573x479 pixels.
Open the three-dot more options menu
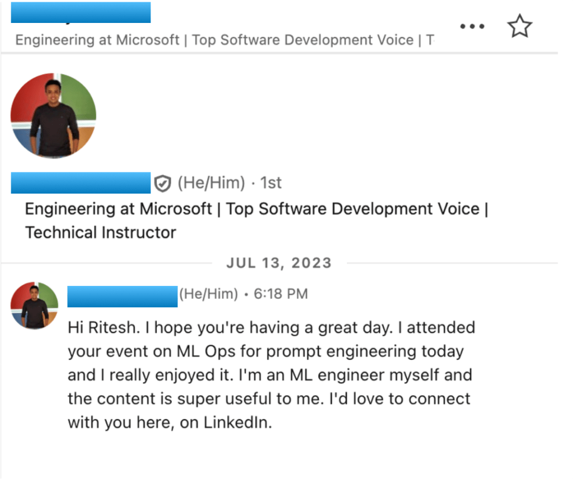click(471, 26)
